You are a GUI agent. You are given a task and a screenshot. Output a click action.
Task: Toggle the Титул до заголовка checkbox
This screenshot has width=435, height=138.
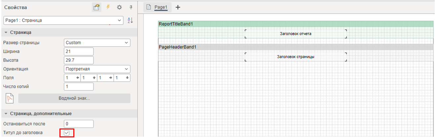pyautogui.click(x=67, y=133)
